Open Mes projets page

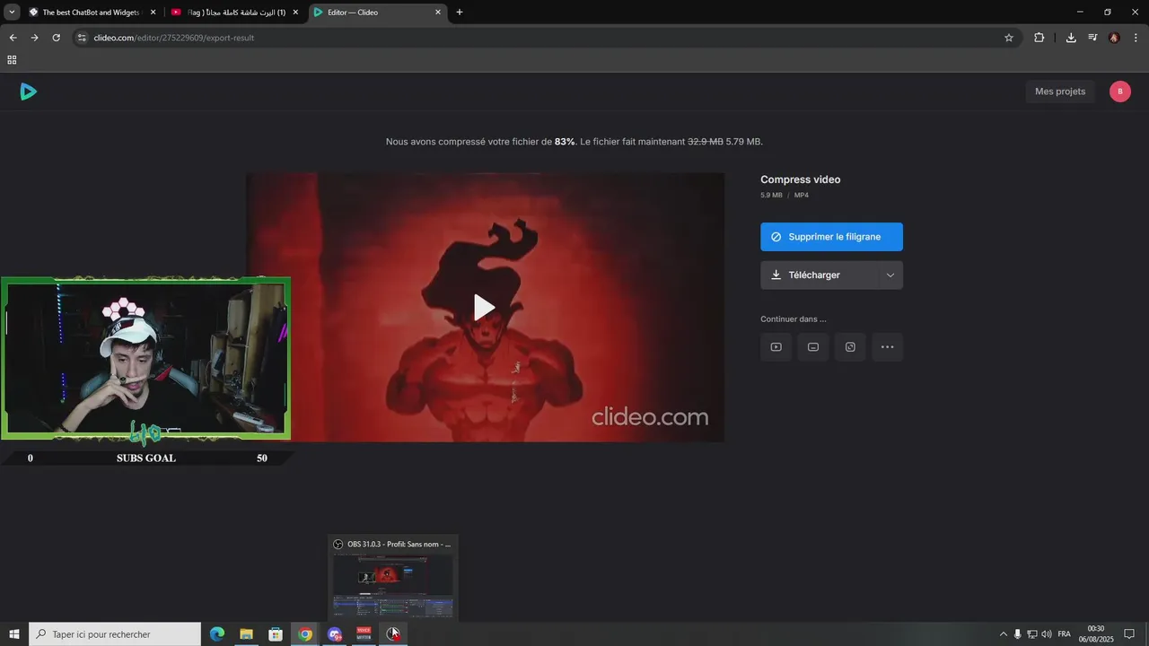(x=1060, y=92)
